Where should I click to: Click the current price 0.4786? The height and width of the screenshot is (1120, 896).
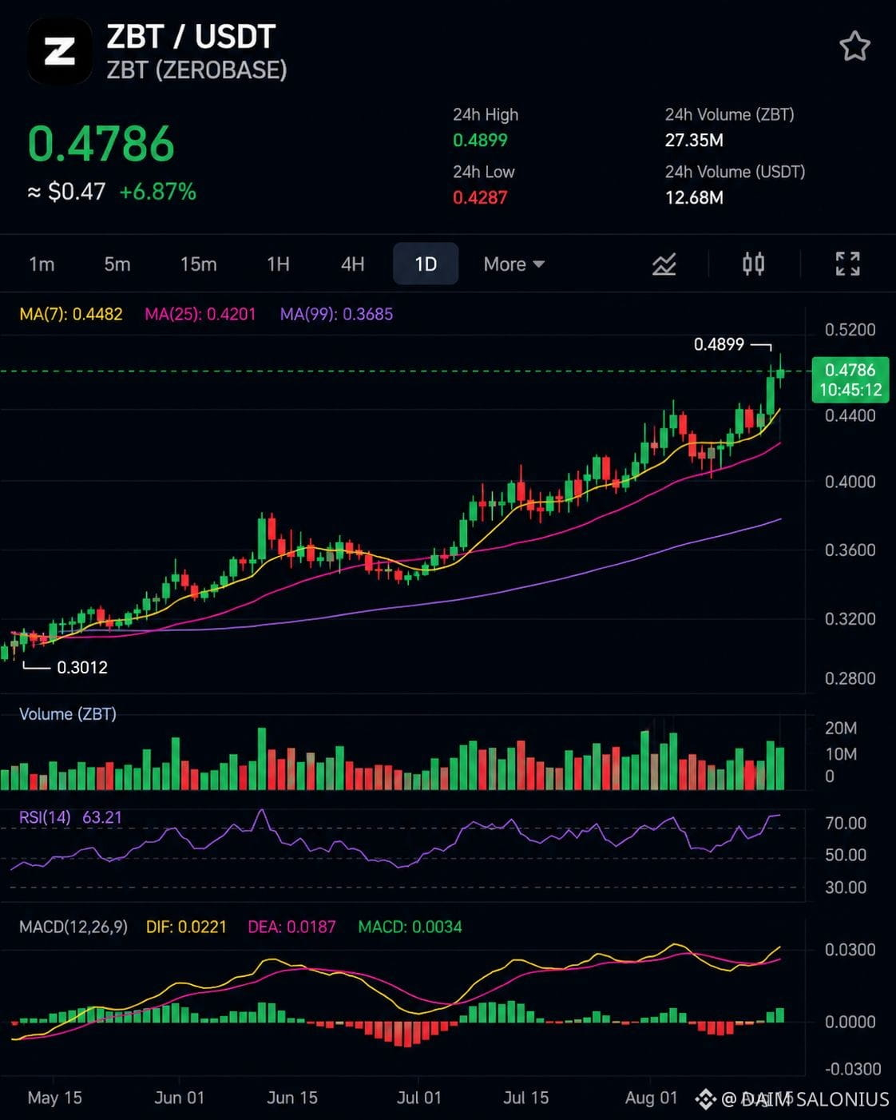101,144
